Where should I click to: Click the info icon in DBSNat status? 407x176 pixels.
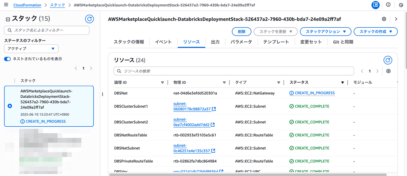coord(292,93)
